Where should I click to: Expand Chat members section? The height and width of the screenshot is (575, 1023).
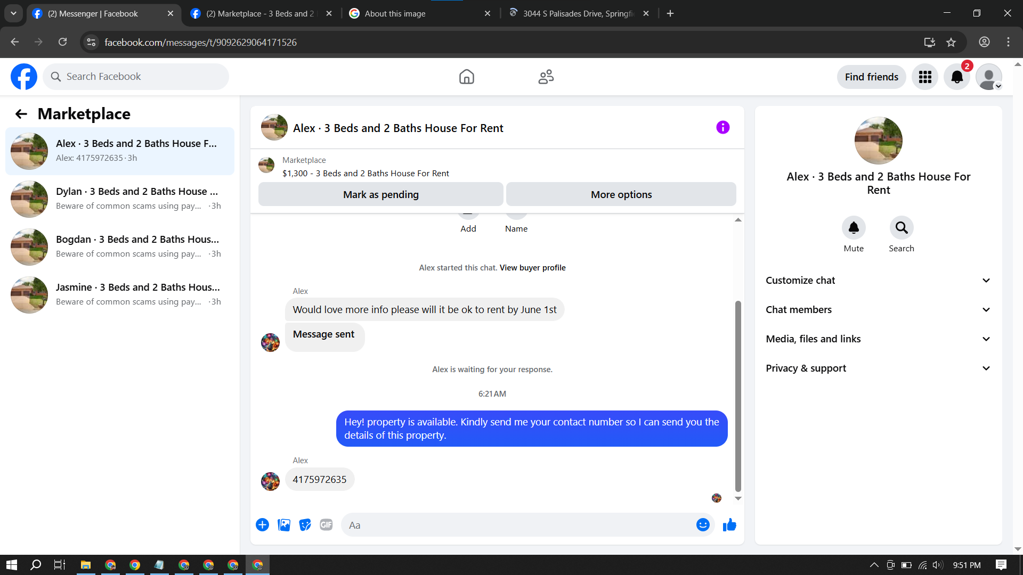click(878, 309)
